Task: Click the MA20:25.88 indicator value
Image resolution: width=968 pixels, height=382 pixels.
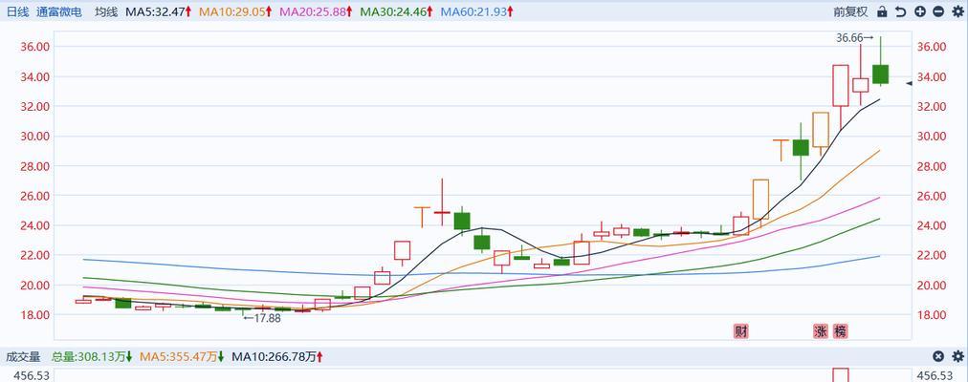Action: [316, 11]
